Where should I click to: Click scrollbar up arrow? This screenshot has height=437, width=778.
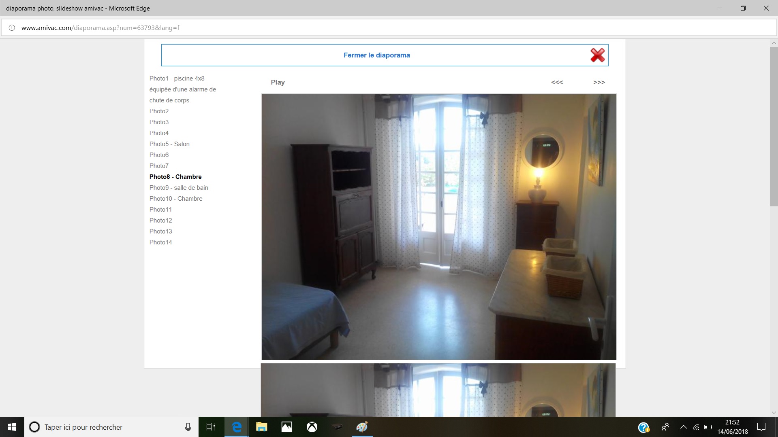point(774,43)
